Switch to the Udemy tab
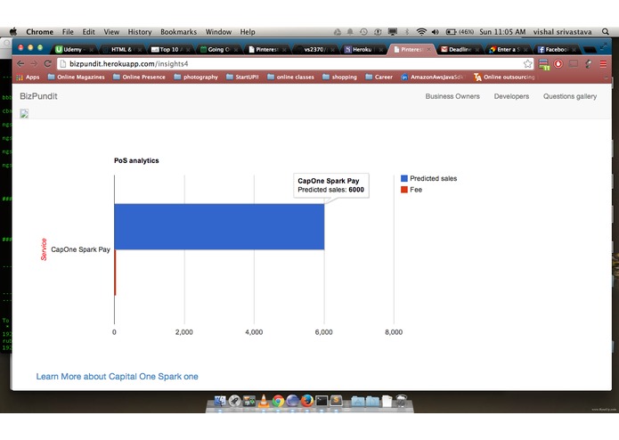The height and width of the screenshot is (440, 619). [73, 49]
